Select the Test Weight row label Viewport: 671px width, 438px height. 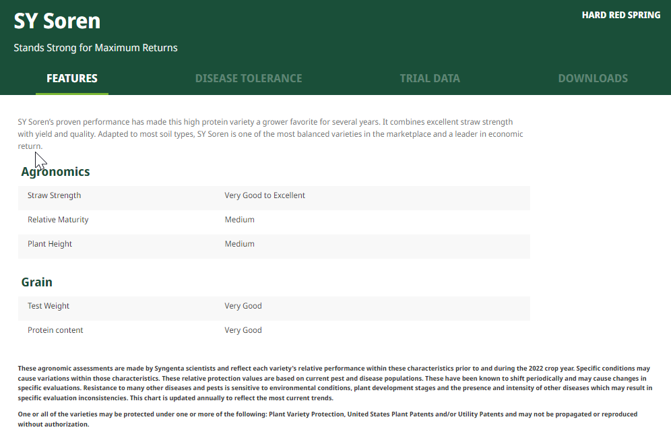point(49,306)
